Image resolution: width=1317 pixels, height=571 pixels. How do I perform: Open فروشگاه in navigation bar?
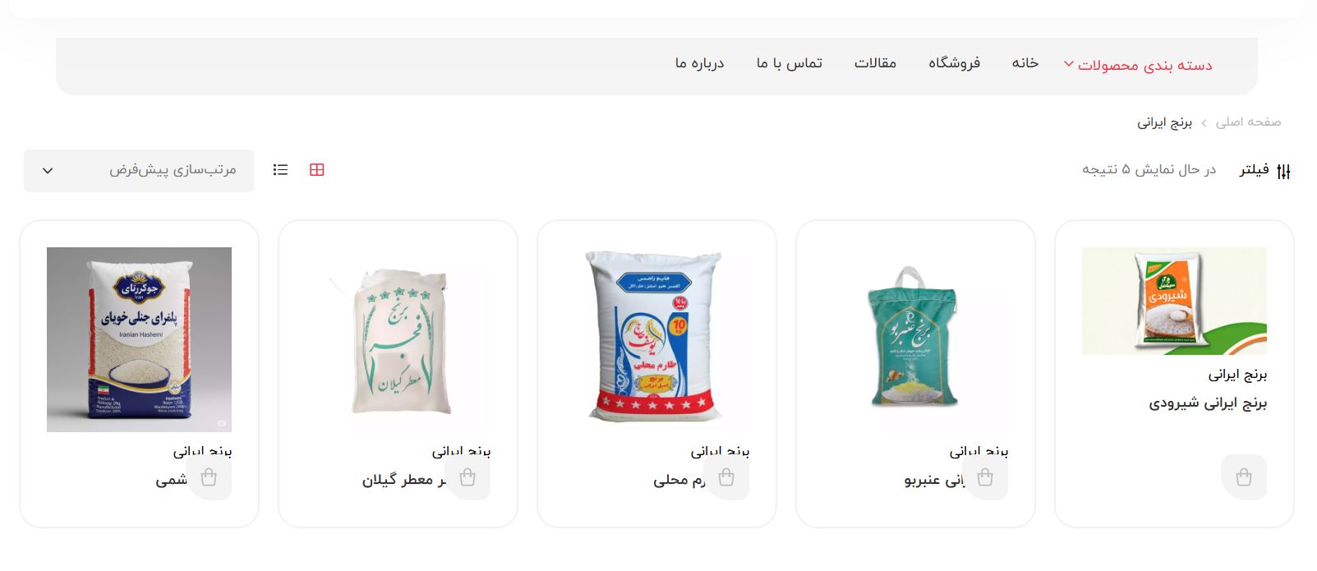(x=955, y=63)
